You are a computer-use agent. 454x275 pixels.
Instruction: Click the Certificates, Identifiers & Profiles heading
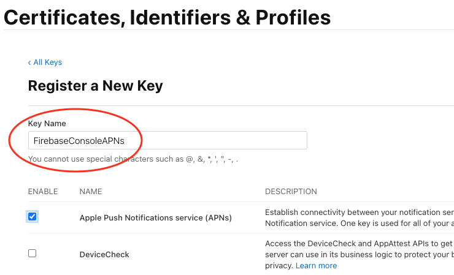coord(167,17)
